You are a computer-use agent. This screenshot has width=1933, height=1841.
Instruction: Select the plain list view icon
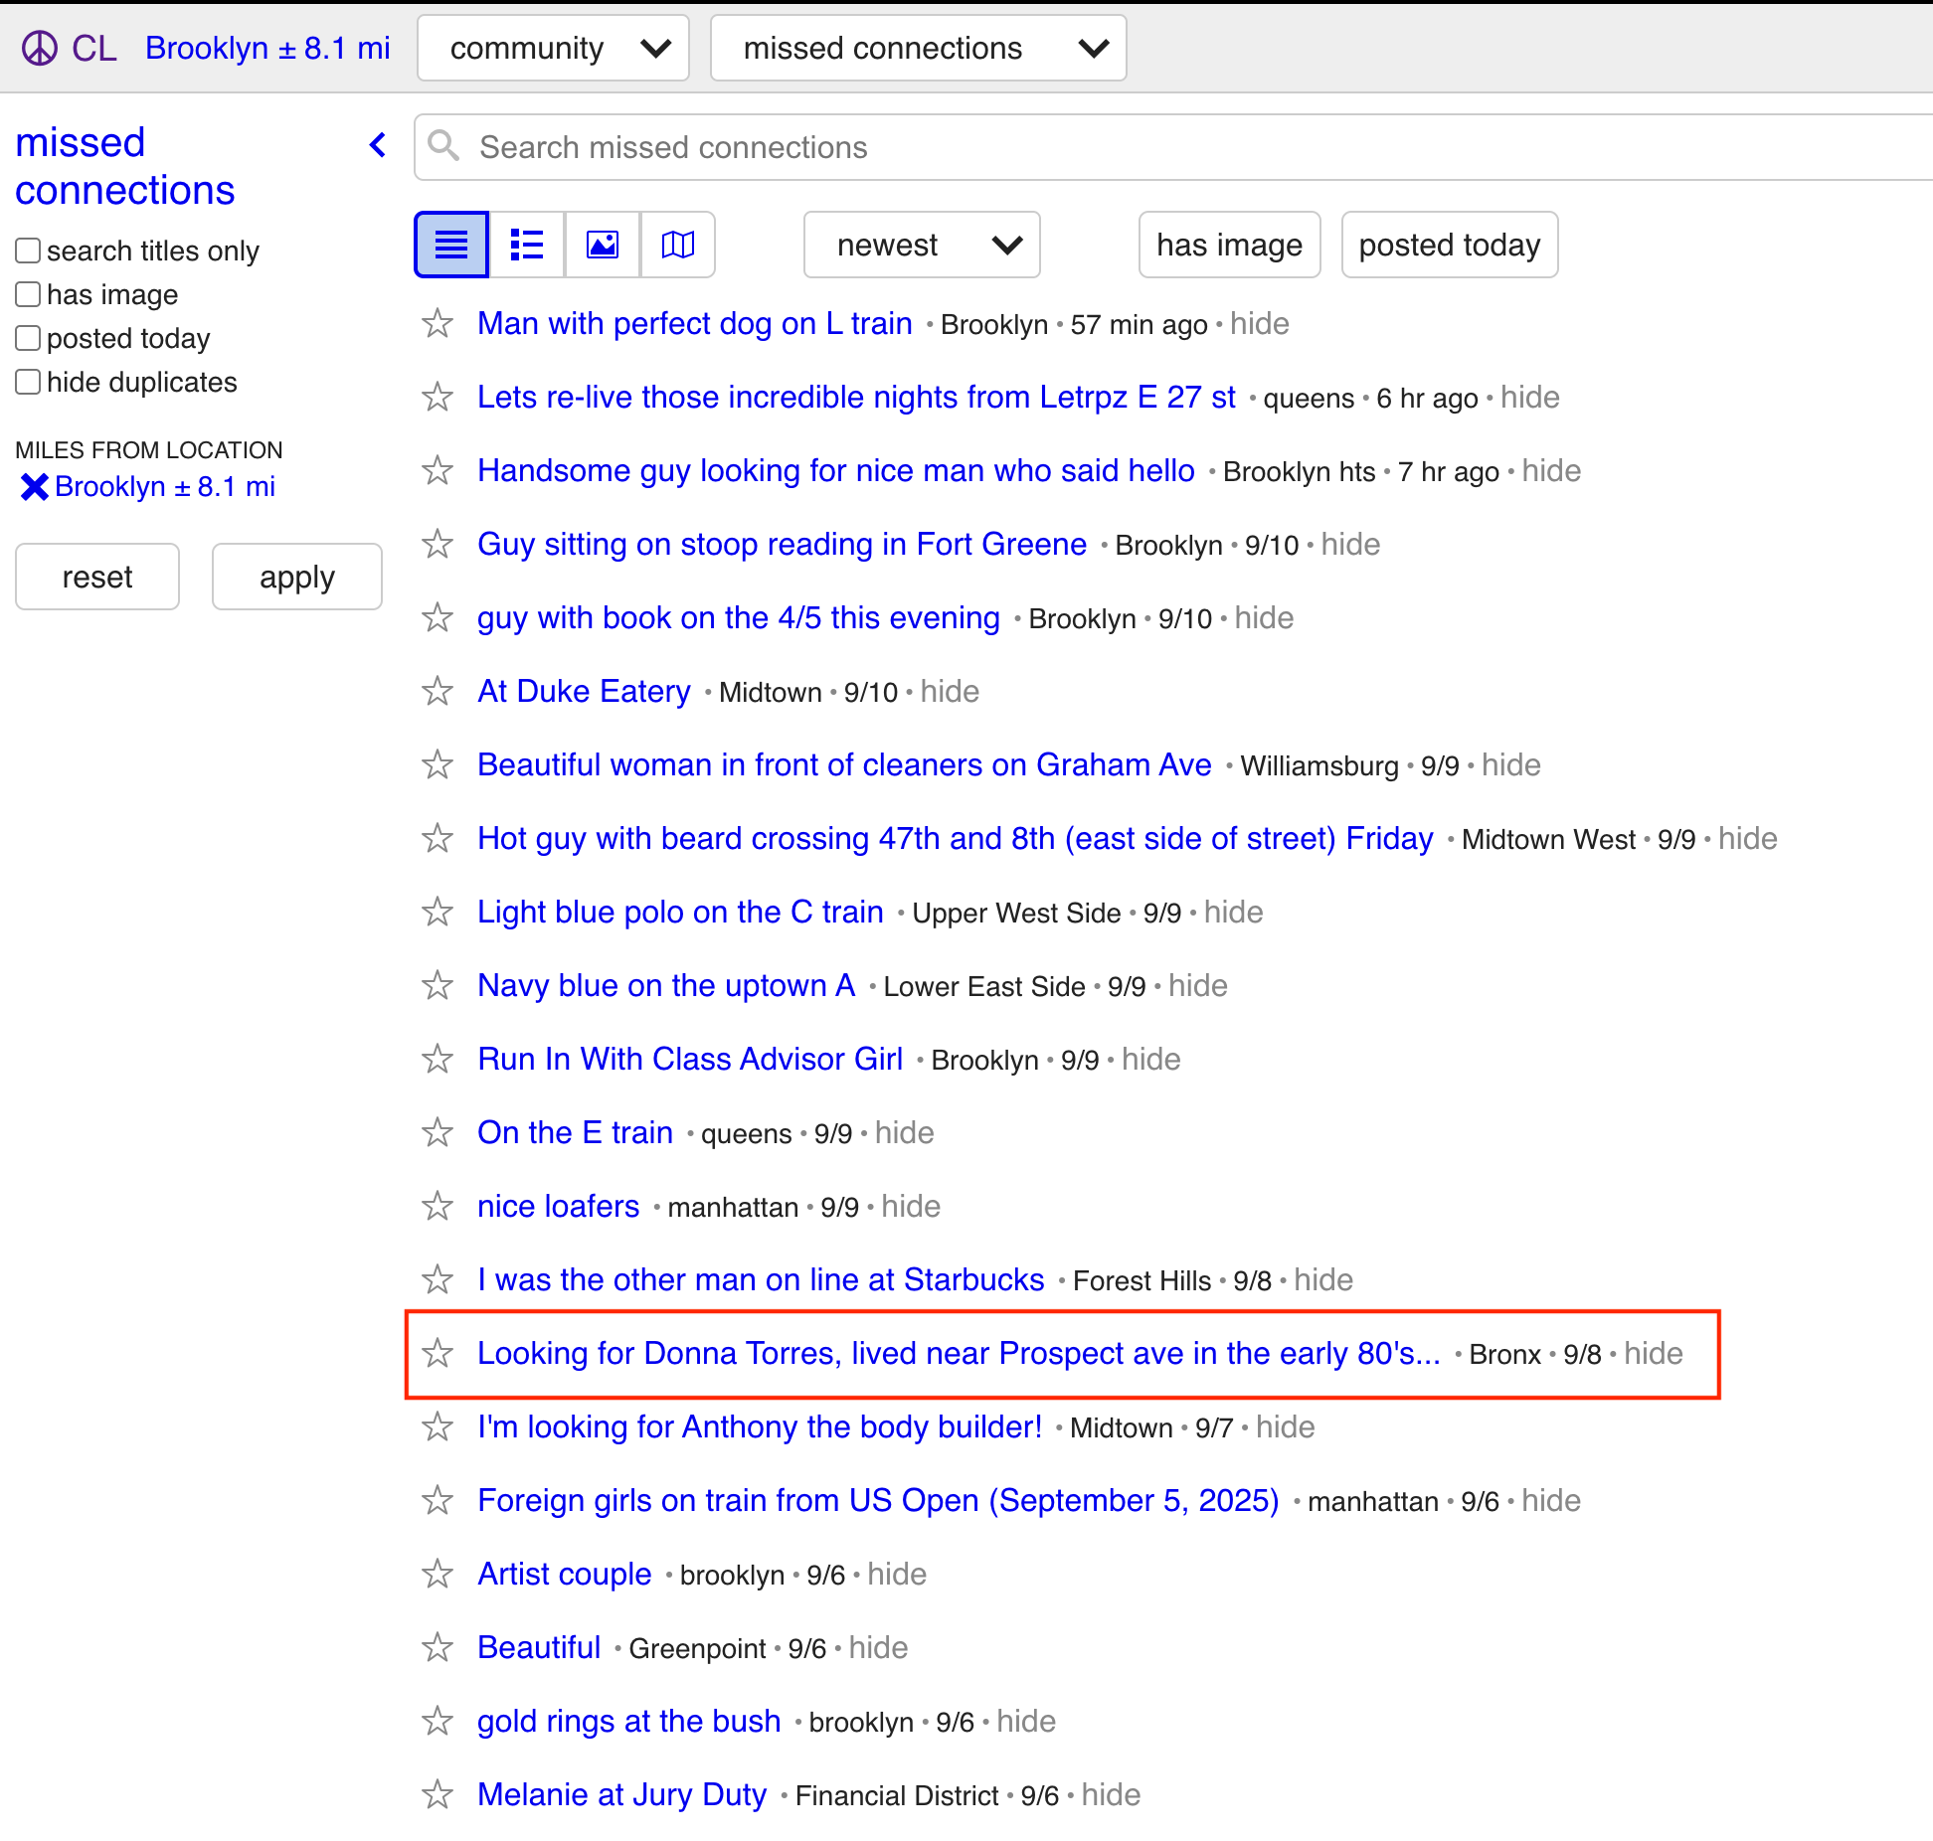coord(451,245)
